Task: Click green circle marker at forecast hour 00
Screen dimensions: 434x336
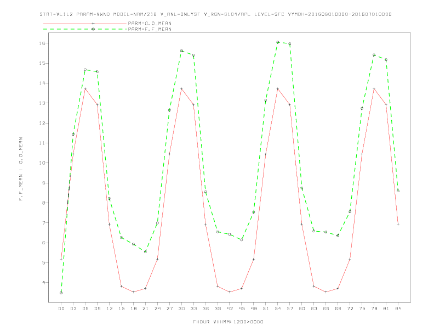Action: (61, 293)
